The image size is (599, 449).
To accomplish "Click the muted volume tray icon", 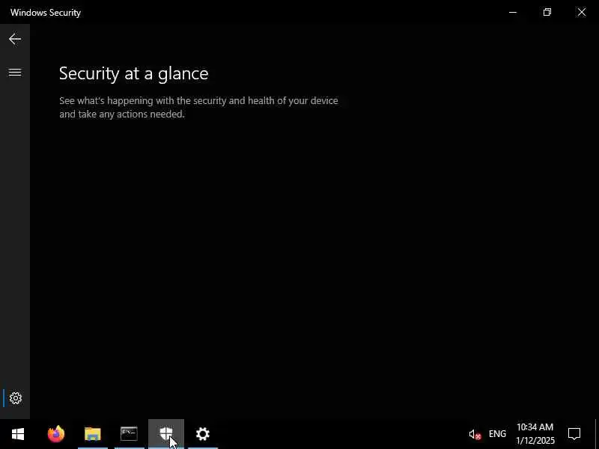I will pyautogui.click(x=475, y=434).
